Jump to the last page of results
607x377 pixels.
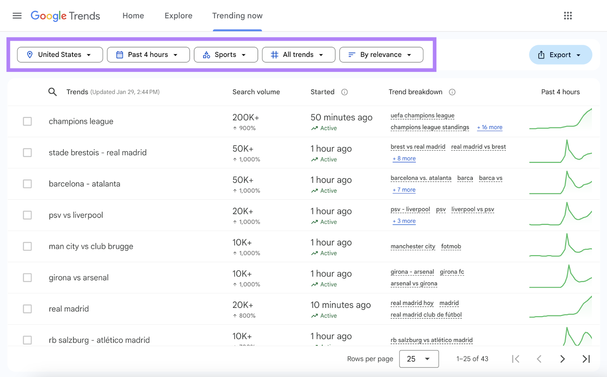click(586, 359)
